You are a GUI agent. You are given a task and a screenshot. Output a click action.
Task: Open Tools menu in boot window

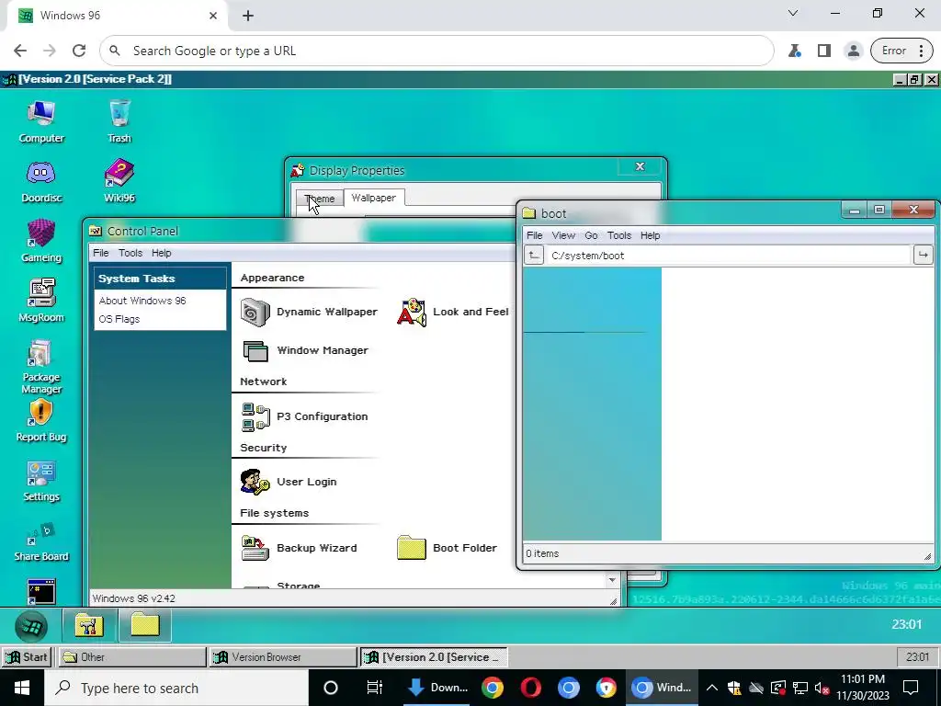[619, 235]
